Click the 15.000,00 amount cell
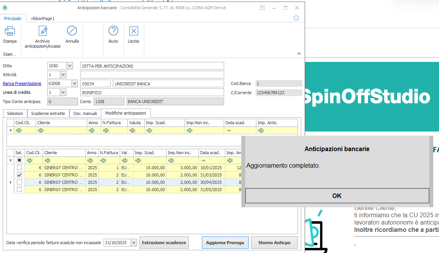 pyautogui.click(x=150, y=168)
